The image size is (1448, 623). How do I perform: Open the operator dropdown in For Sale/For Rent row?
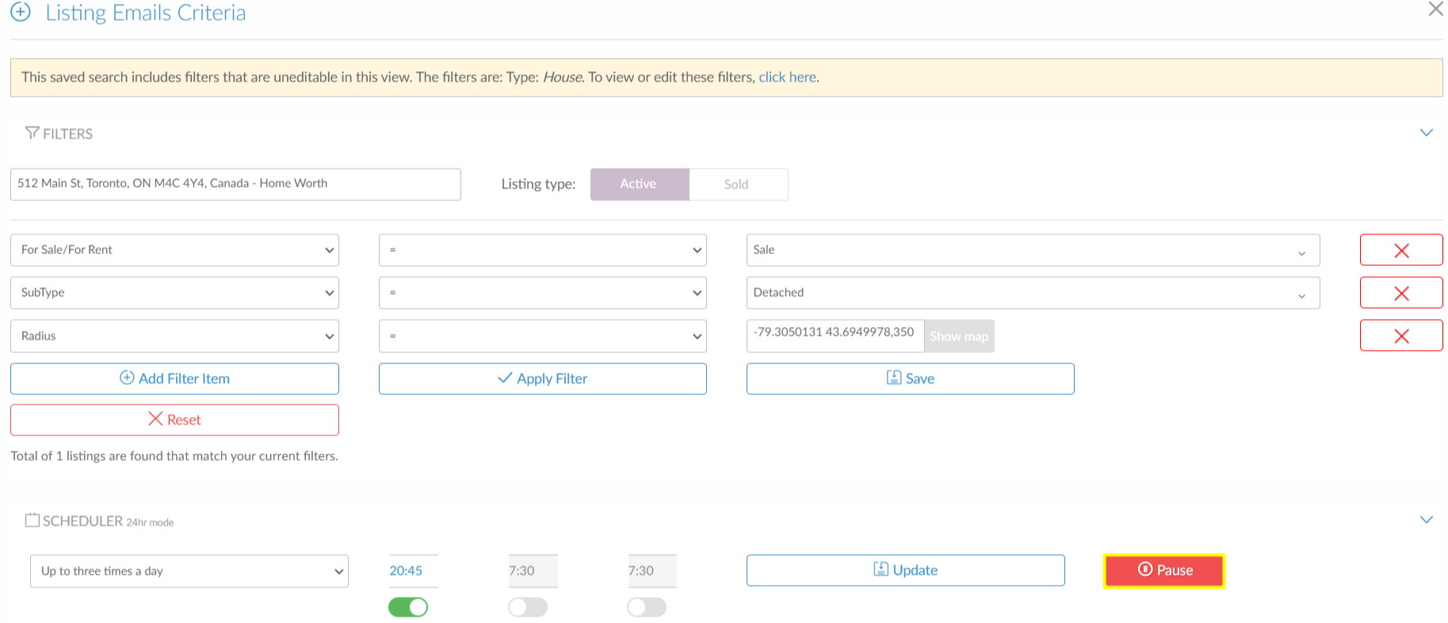542,250
